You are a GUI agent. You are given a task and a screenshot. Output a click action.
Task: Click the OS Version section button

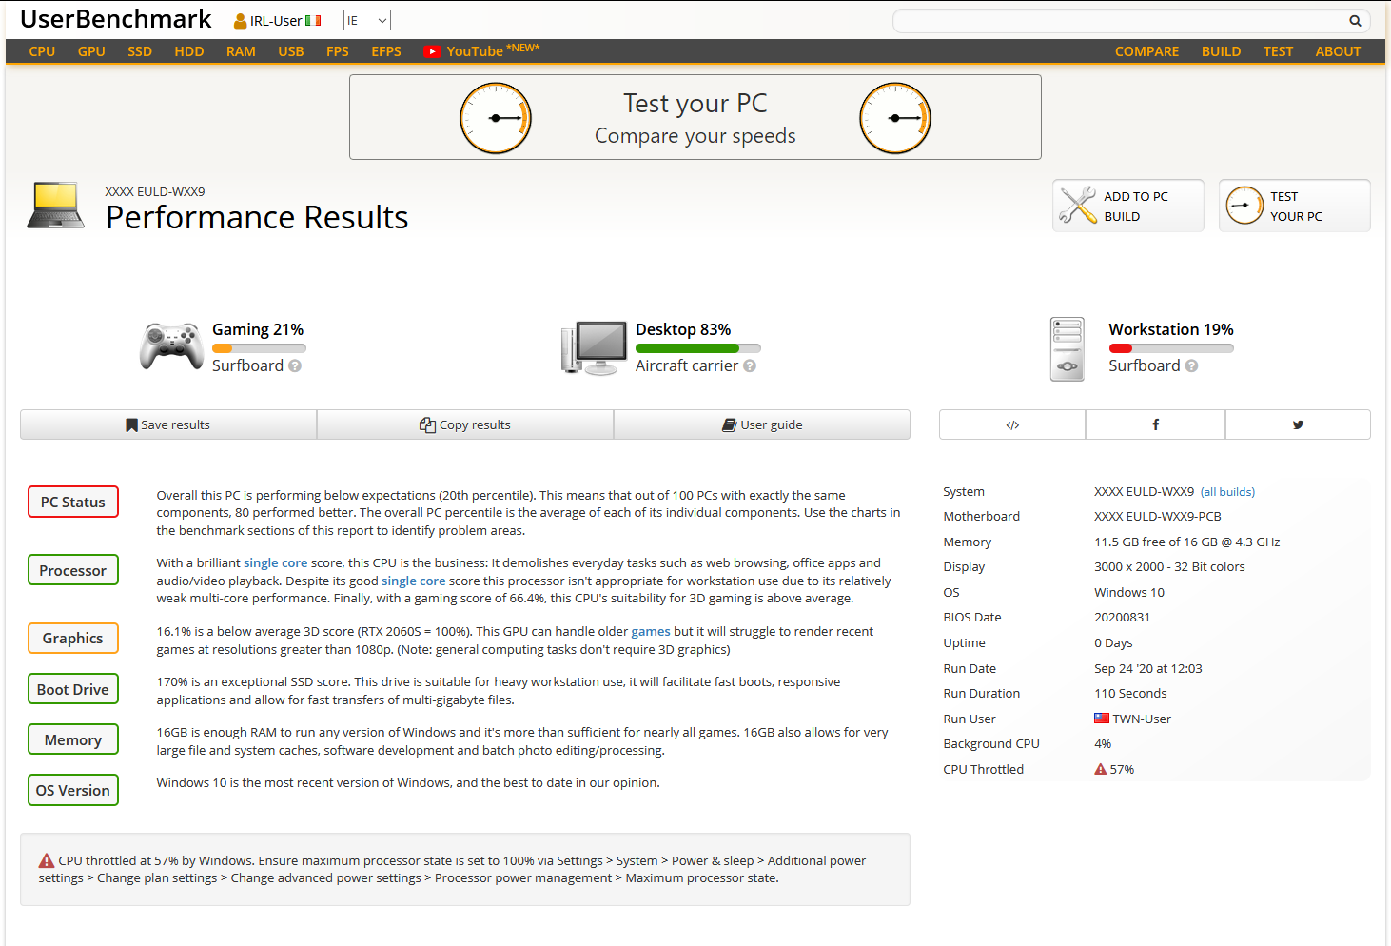[73, 790]
